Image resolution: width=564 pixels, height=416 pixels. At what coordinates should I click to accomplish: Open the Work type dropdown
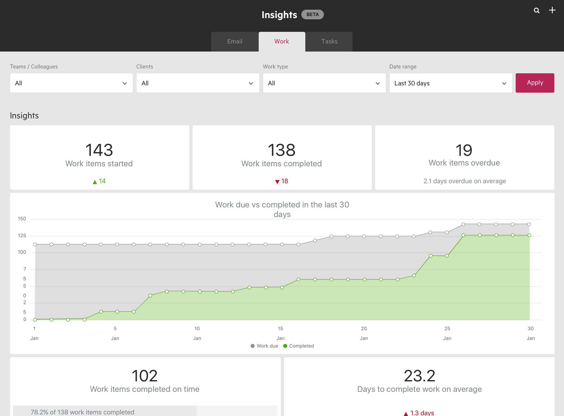click(x=324, y=83)
